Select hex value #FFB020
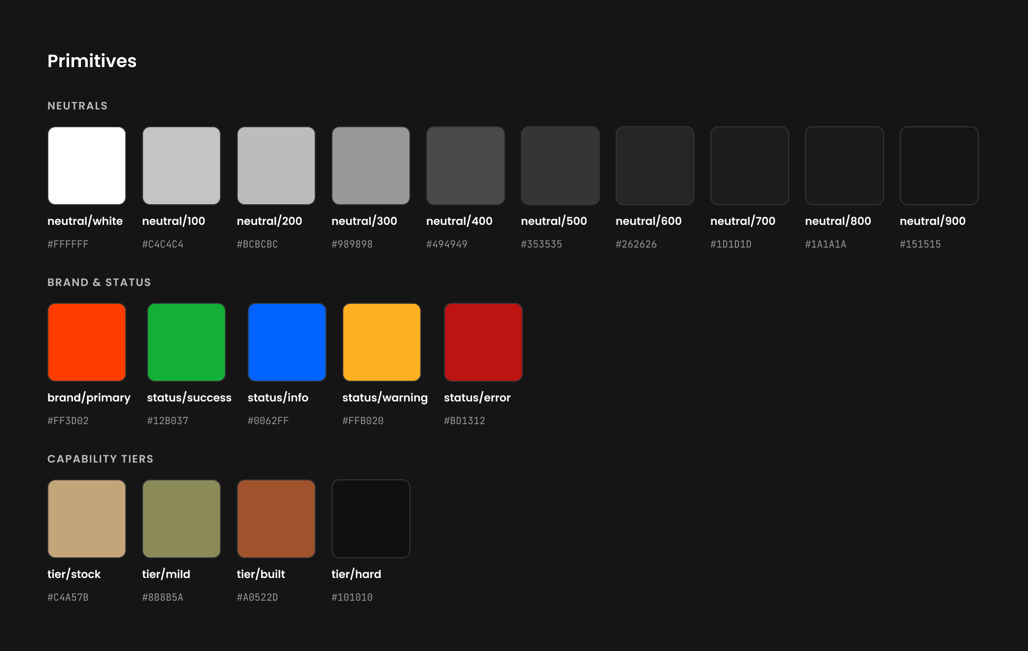 (x=363, y=421)
